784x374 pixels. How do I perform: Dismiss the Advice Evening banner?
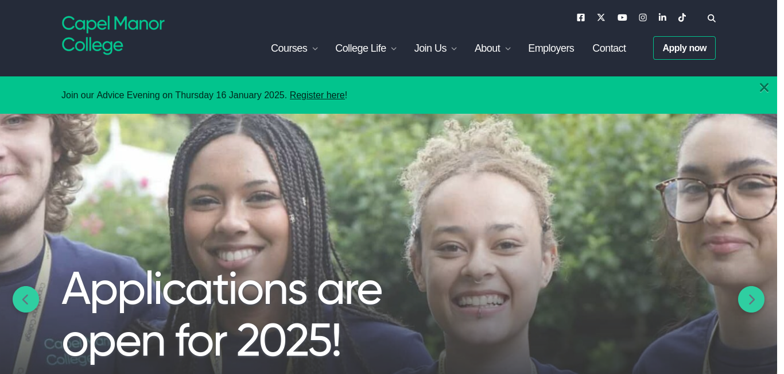click(764, 87)
